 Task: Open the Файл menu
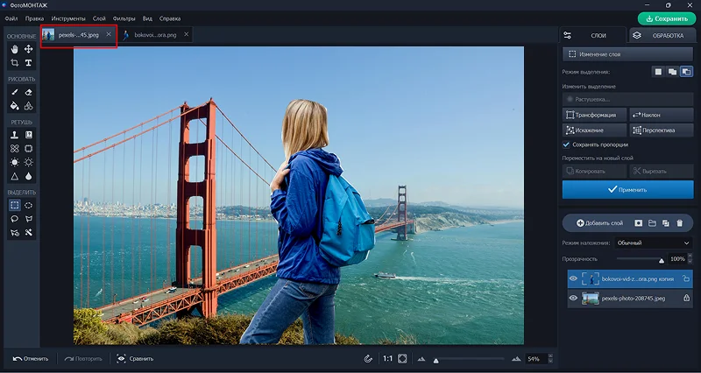pos(11,18)
